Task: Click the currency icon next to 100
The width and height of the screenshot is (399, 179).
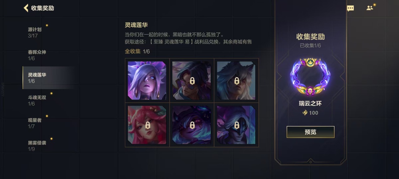Action: 305,113
